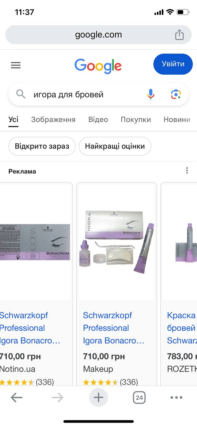Image resolution: width=197 pixels, height=427 pixels.
Task: Click the Google logo
Action: (98, 66)
